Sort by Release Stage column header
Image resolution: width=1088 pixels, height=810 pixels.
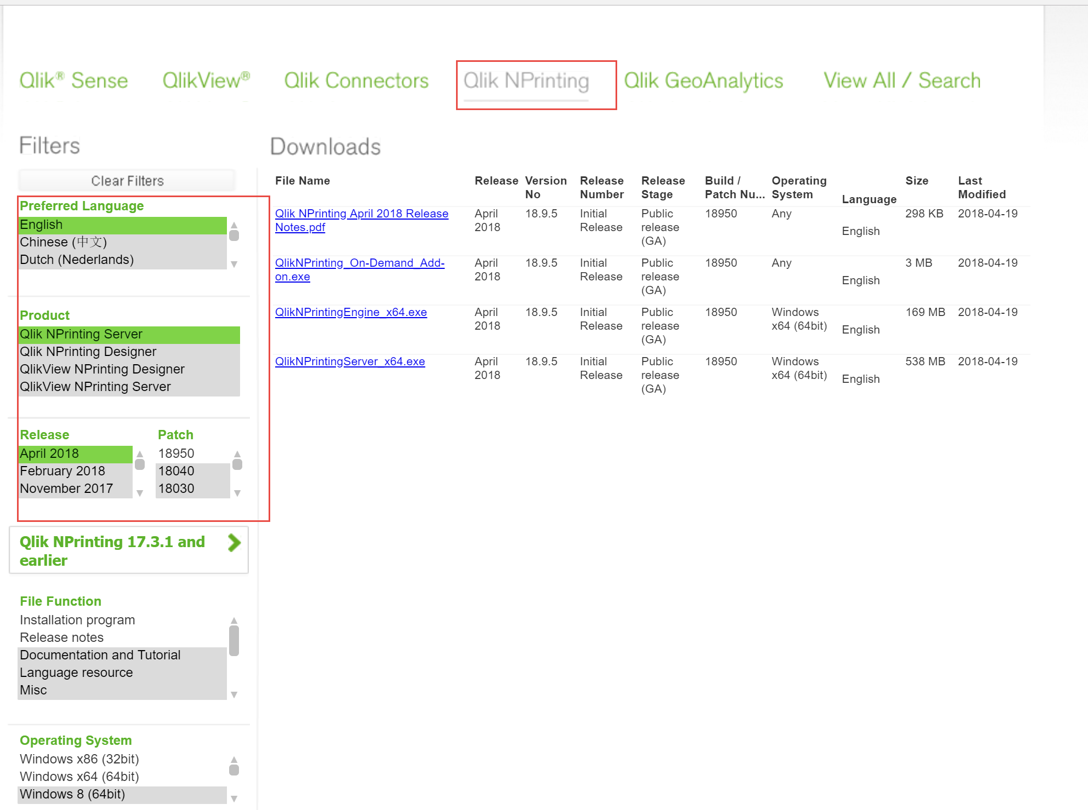click(x=663, y=187)
